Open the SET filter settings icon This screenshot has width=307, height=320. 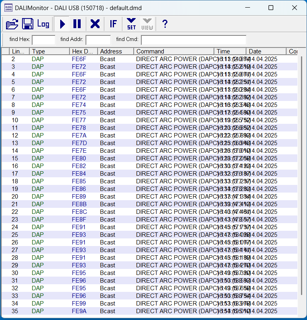click(131, 24)
